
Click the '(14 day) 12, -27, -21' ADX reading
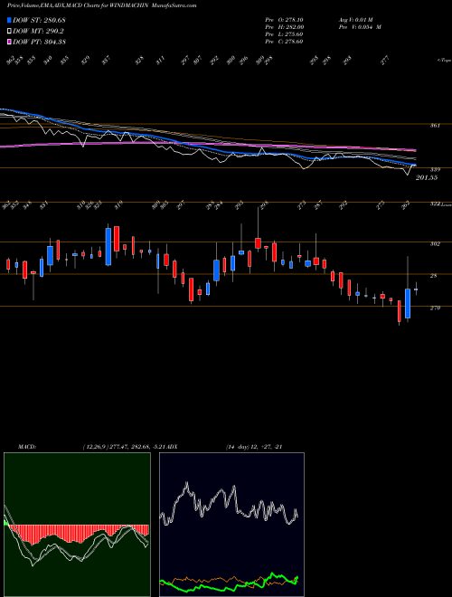[254, 446]
